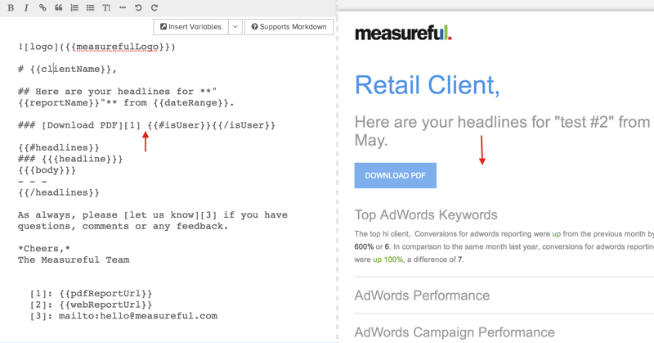Insert a heading with the text size icon
Image resolution: width=654 pixels, height=343 pixels.
tap(106, 7)
